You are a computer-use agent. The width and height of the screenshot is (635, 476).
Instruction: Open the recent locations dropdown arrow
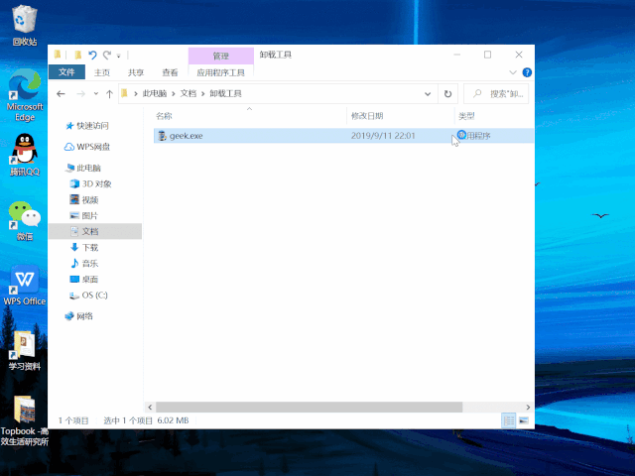[96, 94]
